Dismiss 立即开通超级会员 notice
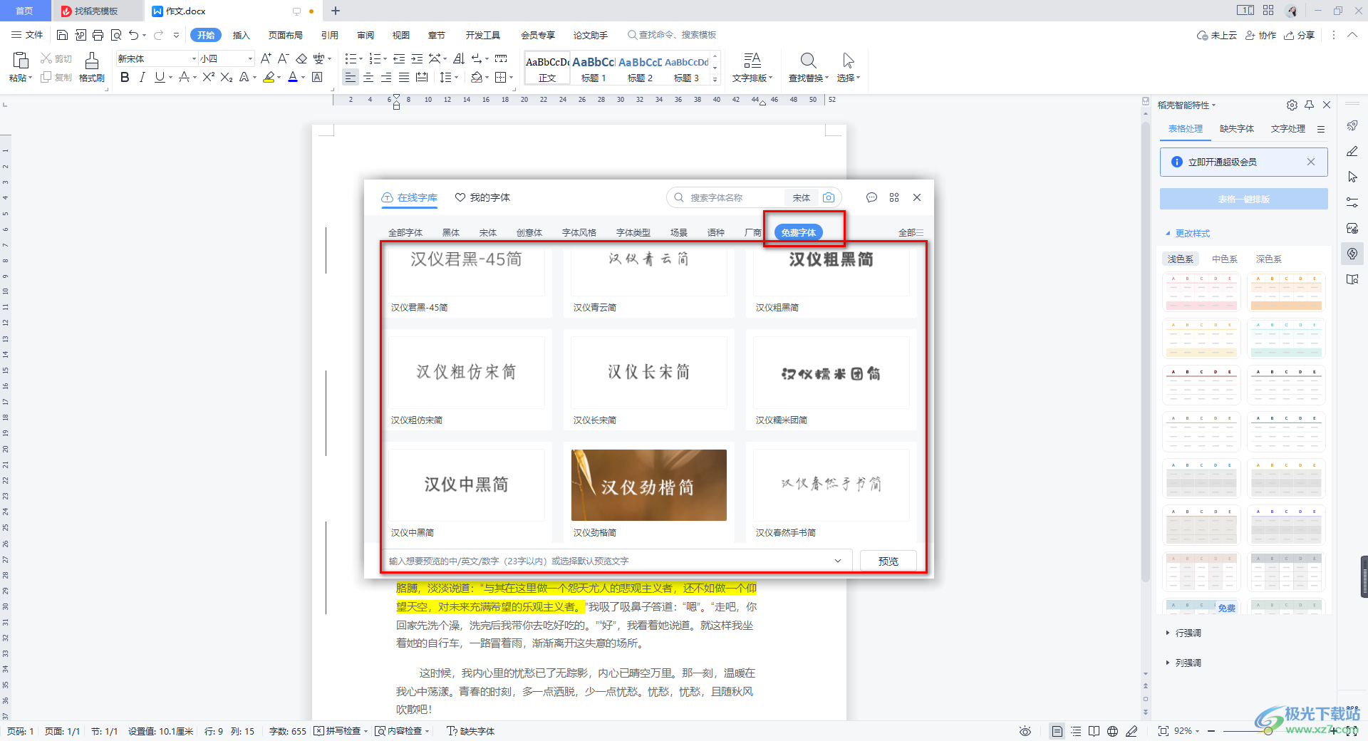Screen dimensions: 1368x741 click(1310, 162)
